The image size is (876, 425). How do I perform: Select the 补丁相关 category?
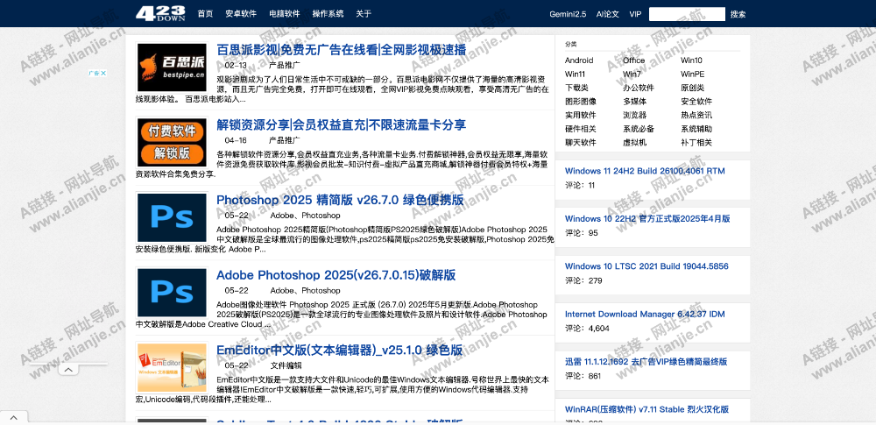coord(696,143)
